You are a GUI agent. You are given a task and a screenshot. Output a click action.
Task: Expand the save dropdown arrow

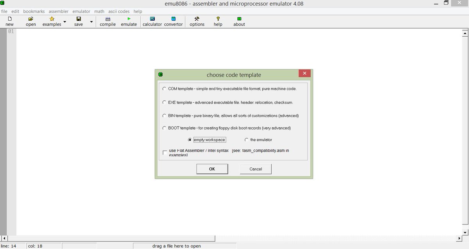click(x=91, y=22)
